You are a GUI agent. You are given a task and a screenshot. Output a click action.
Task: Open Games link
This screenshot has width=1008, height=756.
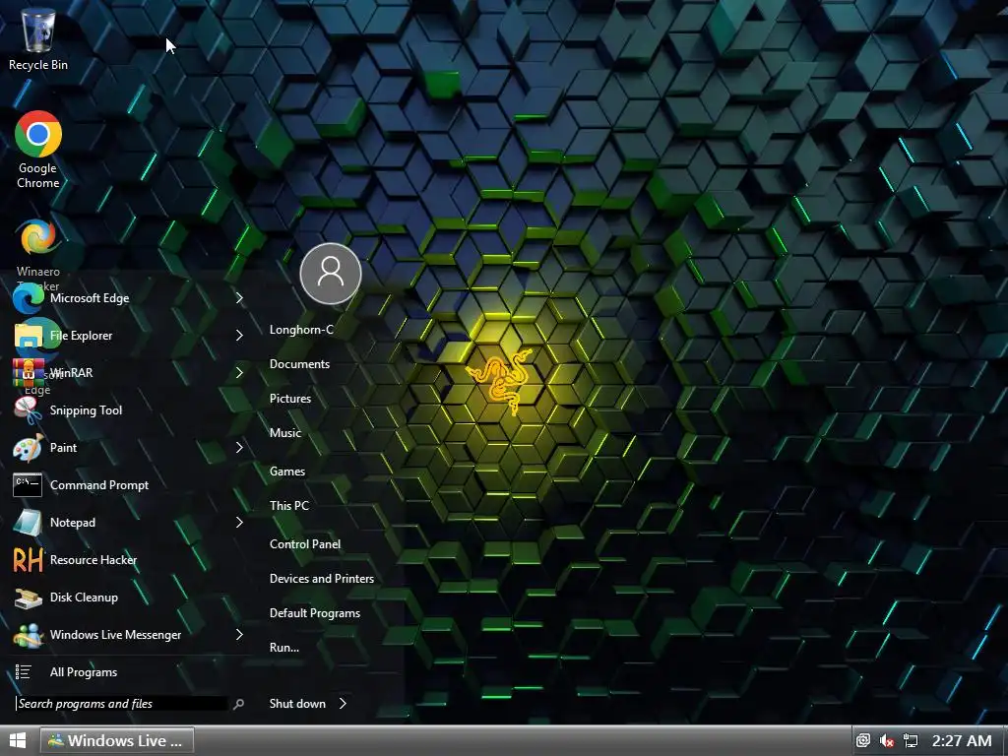[x=287, y=472]
